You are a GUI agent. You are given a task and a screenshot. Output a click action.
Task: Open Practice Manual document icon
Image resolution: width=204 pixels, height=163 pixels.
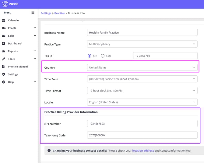[x=4, y=67]
